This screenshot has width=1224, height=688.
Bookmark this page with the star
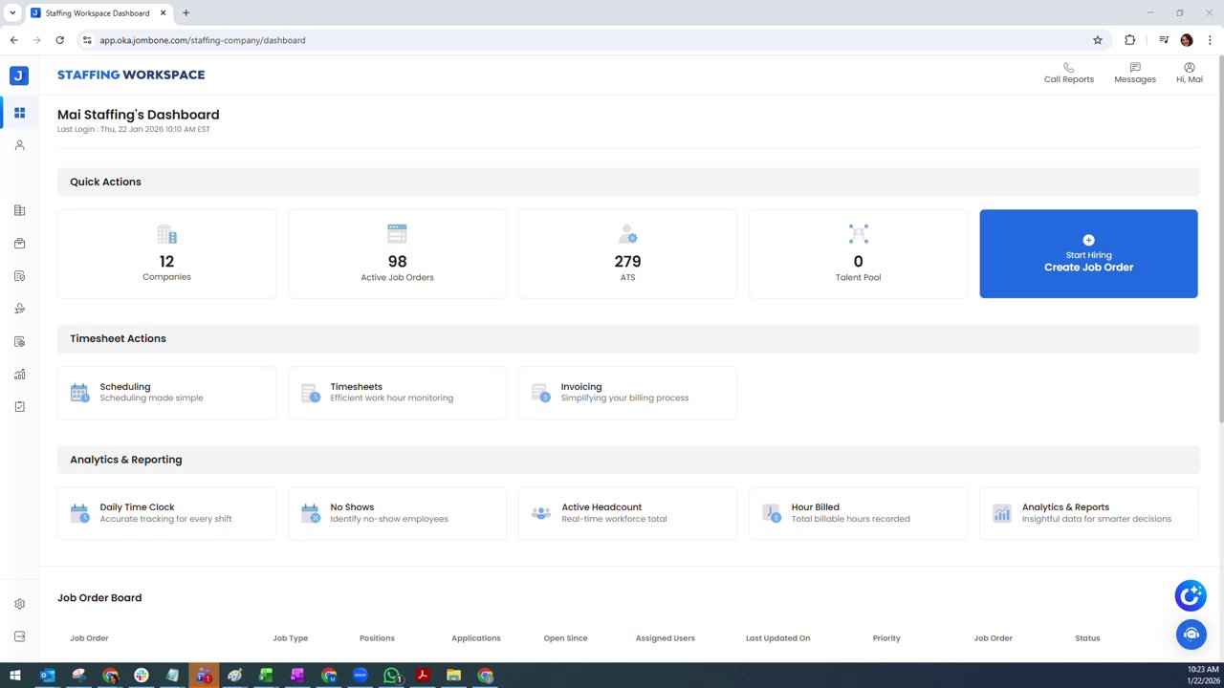(1098, 40)
